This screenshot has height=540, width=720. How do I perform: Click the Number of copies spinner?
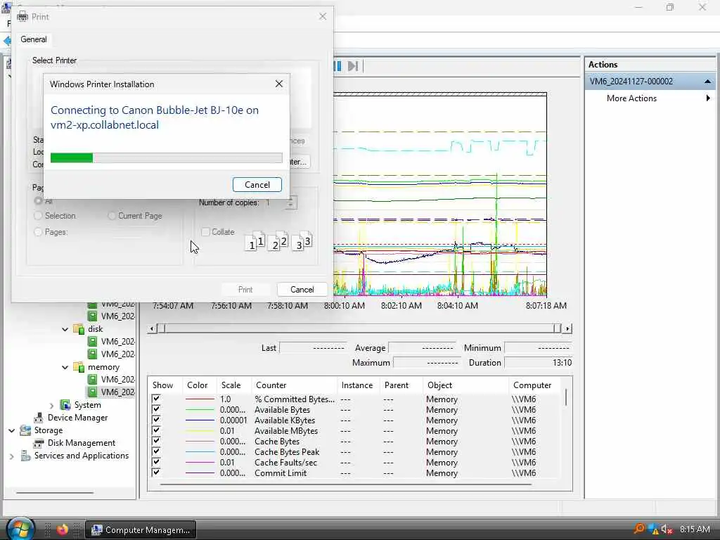[x=290, y=202]
